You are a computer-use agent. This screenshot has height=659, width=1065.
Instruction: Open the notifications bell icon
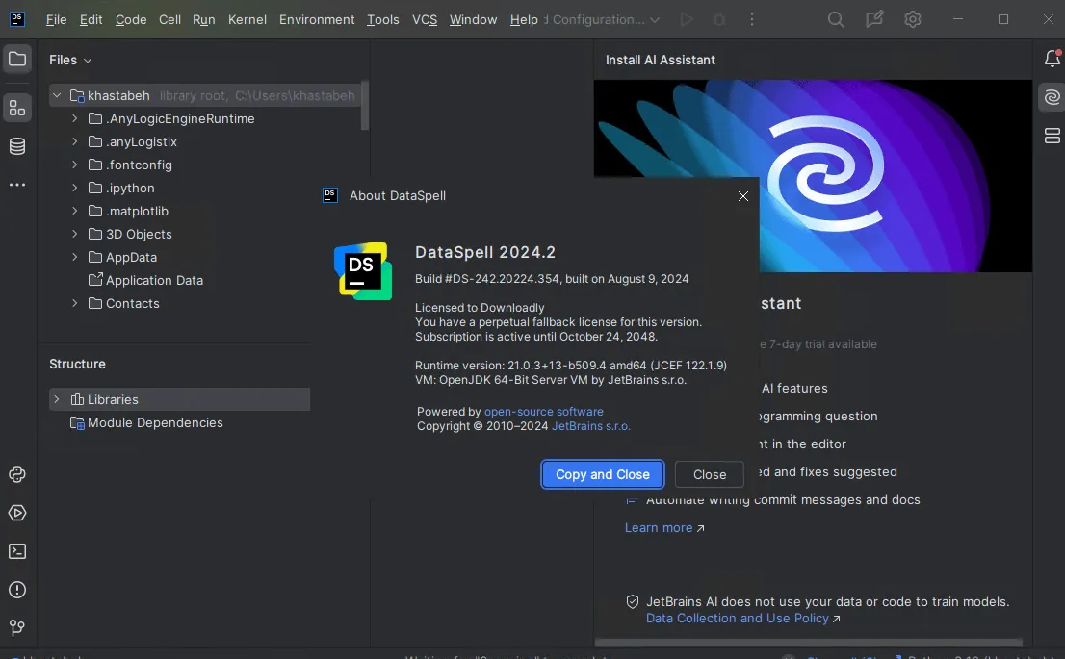pyautogui.click(x=1052, y=59)
